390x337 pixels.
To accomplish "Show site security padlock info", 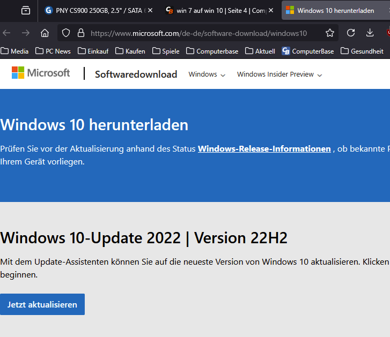I will click(x=81, y=33).
